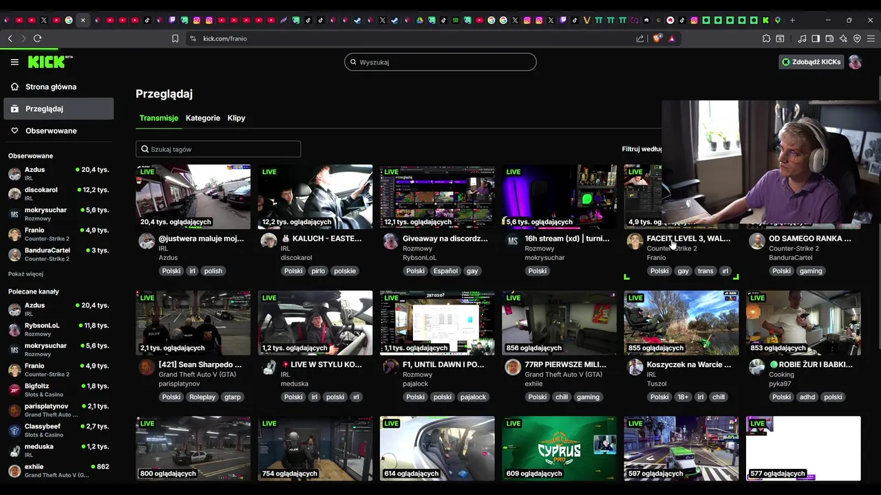Open the 20,4 tys. viewers stream thumbnail
This screenshot has height=495, width=881.
193,197
